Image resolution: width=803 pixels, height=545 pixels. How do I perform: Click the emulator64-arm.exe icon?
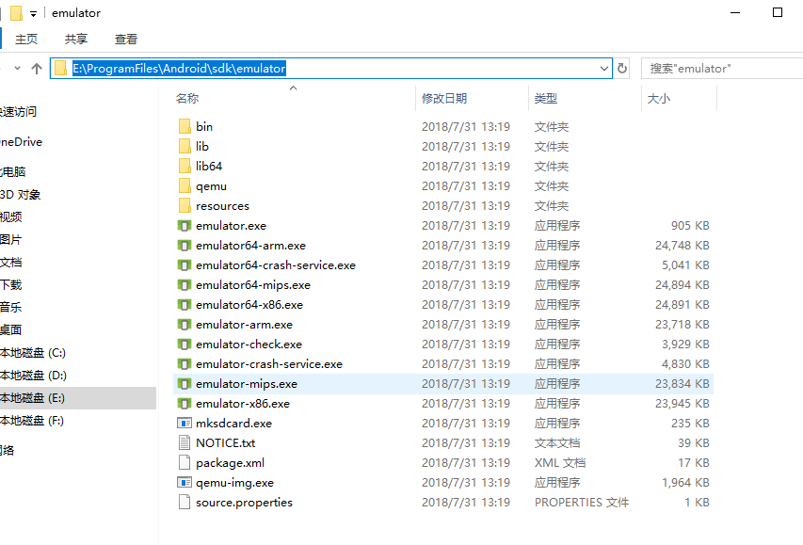(185, 246)
